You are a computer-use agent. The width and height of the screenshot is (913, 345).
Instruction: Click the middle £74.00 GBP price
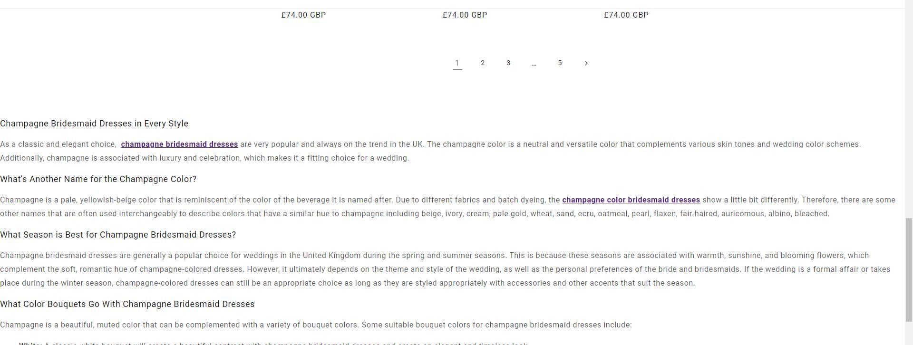(x=465, y=15)
